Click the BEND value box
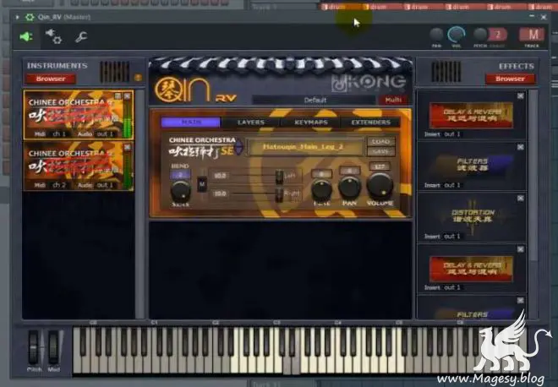558x387 pixels. click(180, 175)
